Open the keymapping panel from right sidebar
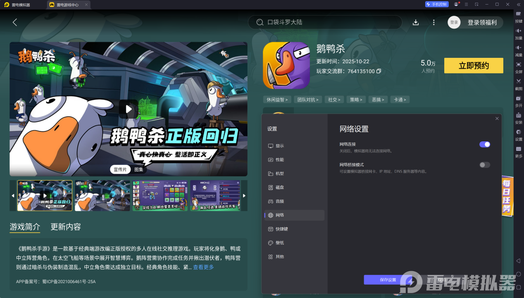 (x=518, y=17)
